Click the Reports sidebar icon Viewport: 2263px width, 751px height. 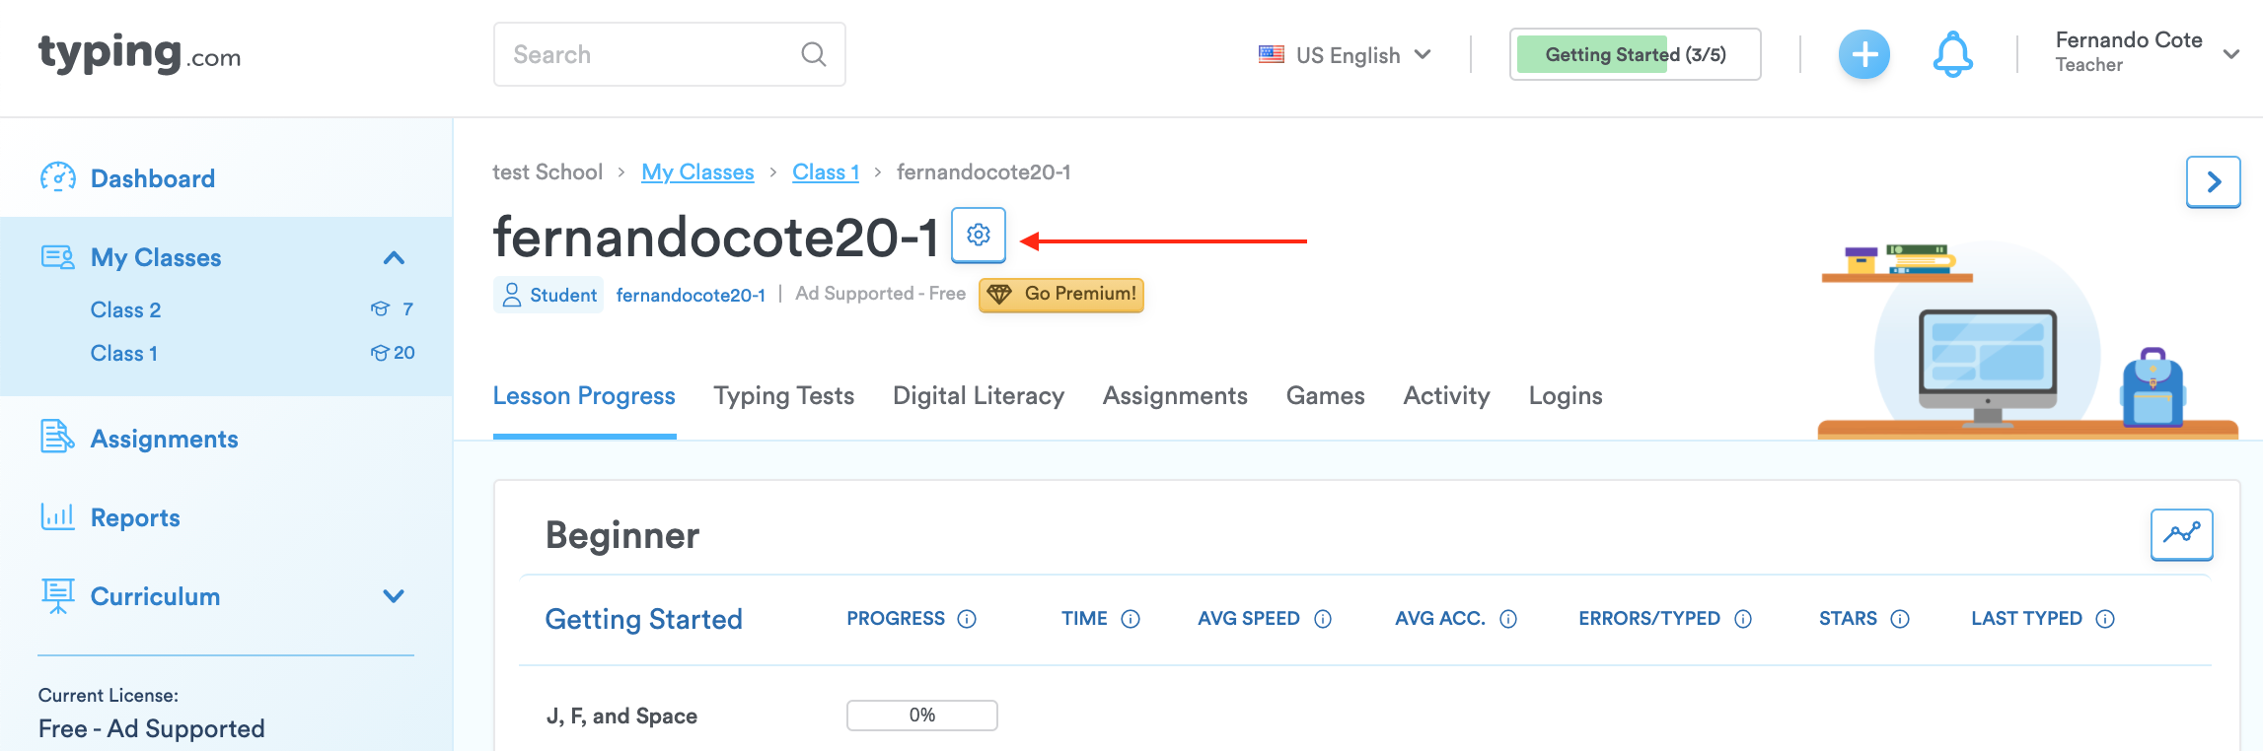[58, 516]
